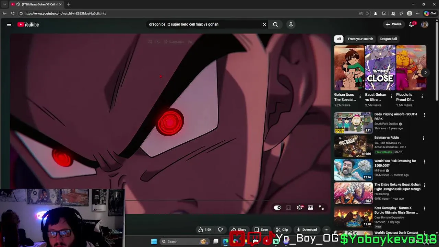The height and width of the screenshot is (247, 439).
Task: Download this video
Action: (307, 230)
